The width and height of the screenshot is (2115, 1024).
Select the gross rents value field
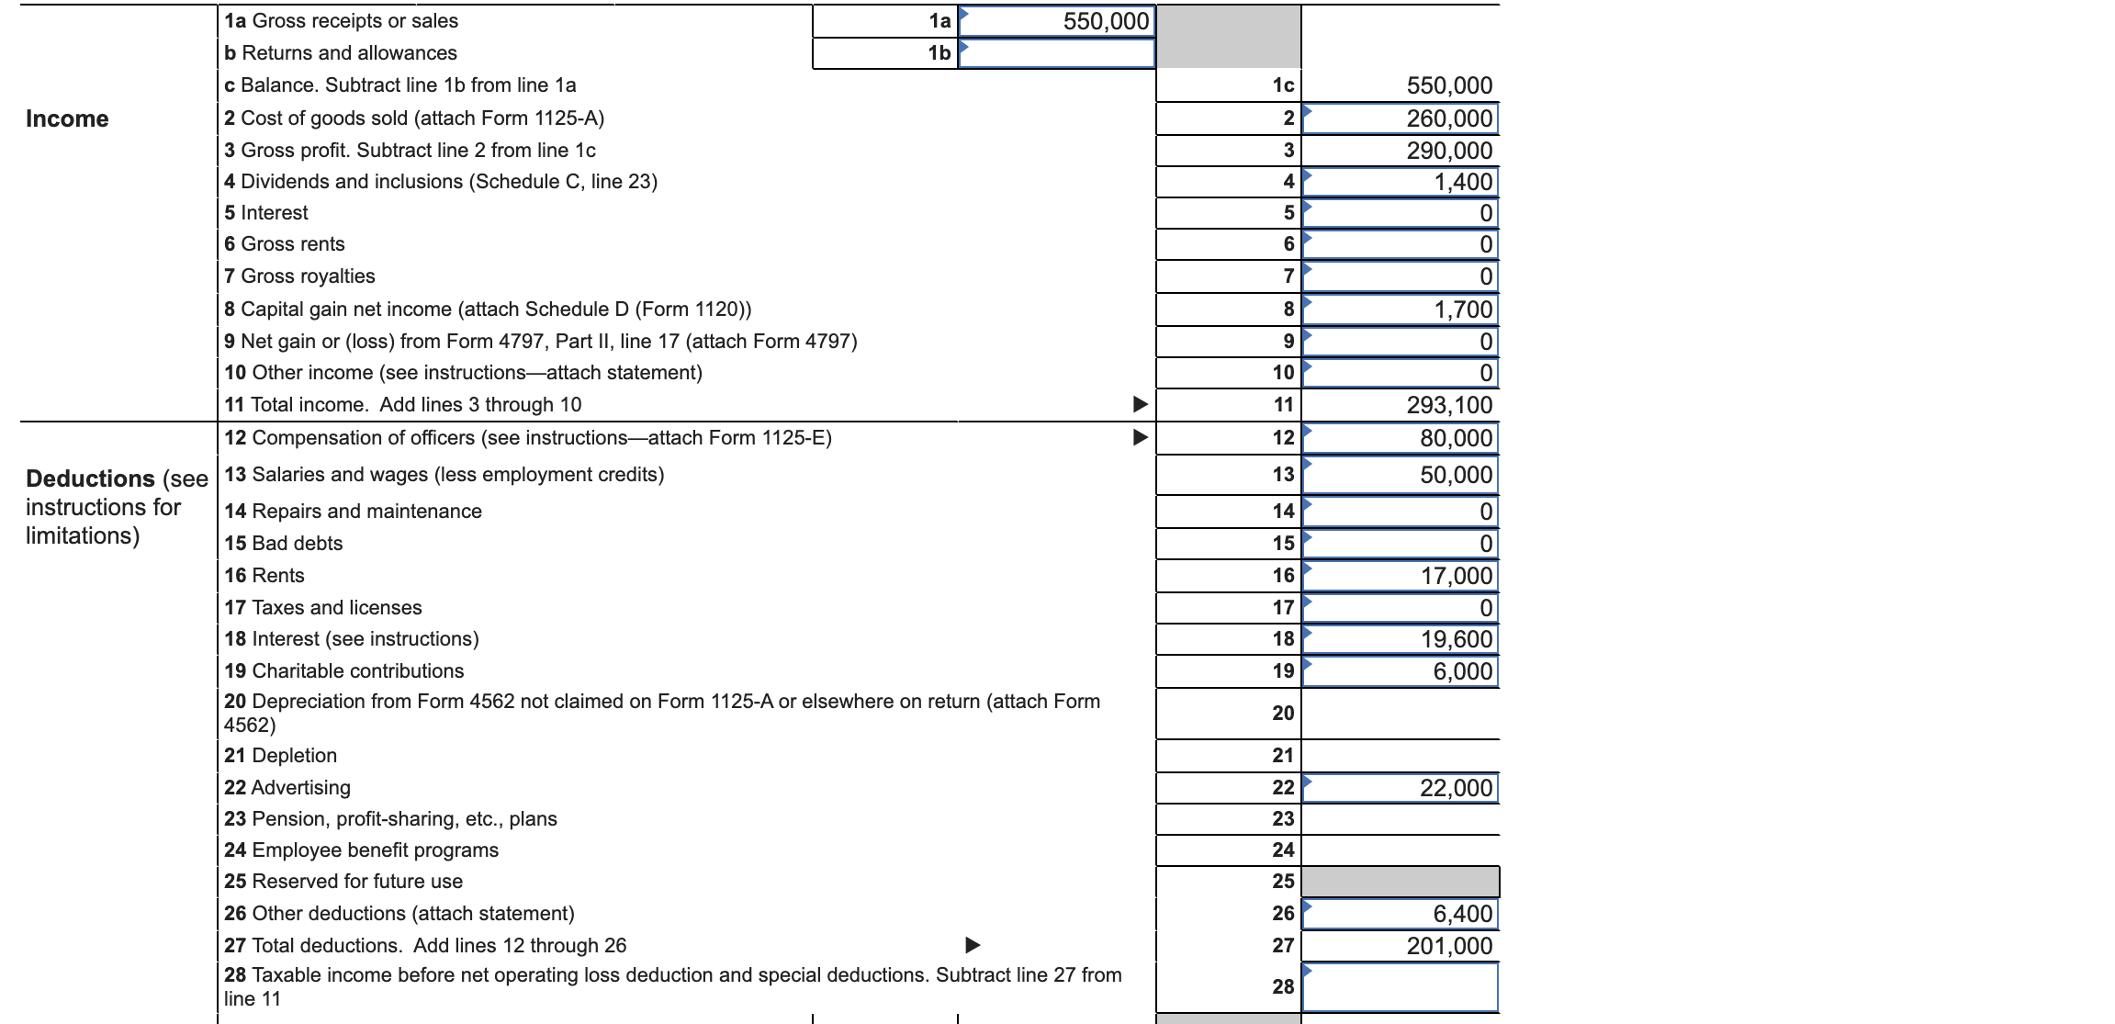point(1400,244)
